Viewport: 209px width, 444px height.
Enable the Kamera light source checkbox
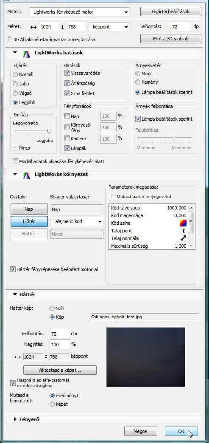67,139
